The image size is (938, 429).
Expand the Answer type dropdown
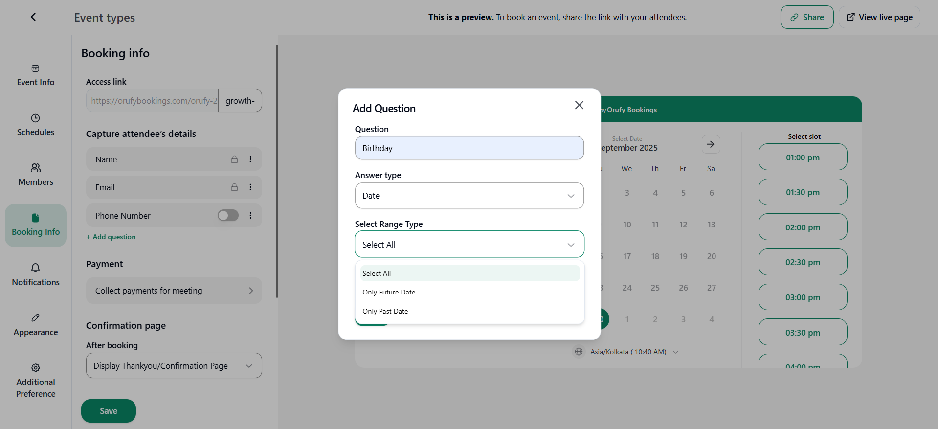tap(469, 196)
